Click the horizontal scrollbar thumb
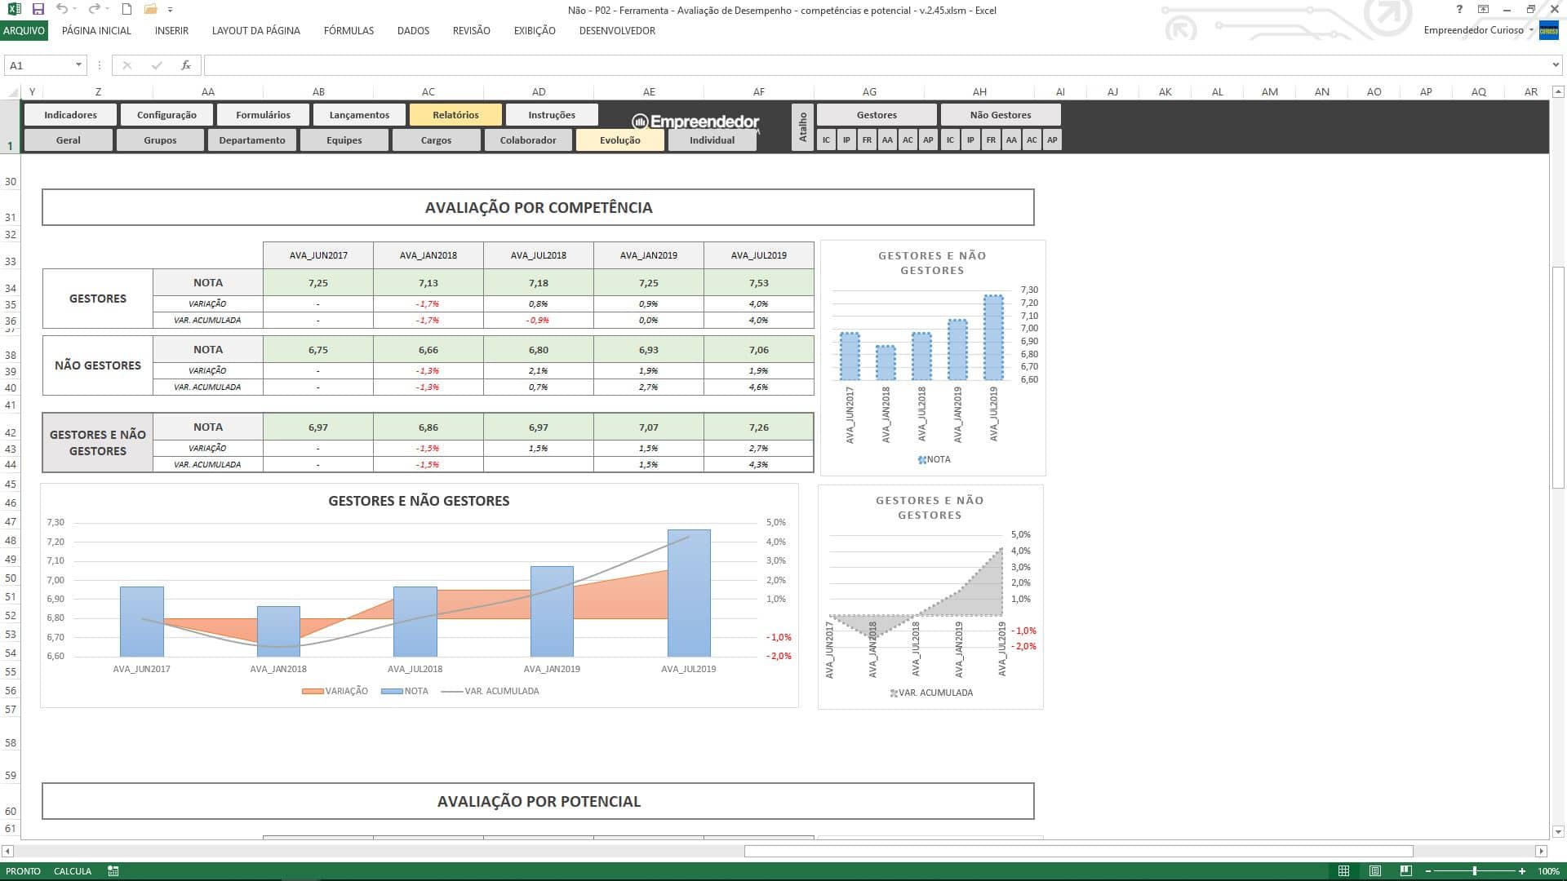The height and width of the screenshot is (881, 1567). (1078, 851)
